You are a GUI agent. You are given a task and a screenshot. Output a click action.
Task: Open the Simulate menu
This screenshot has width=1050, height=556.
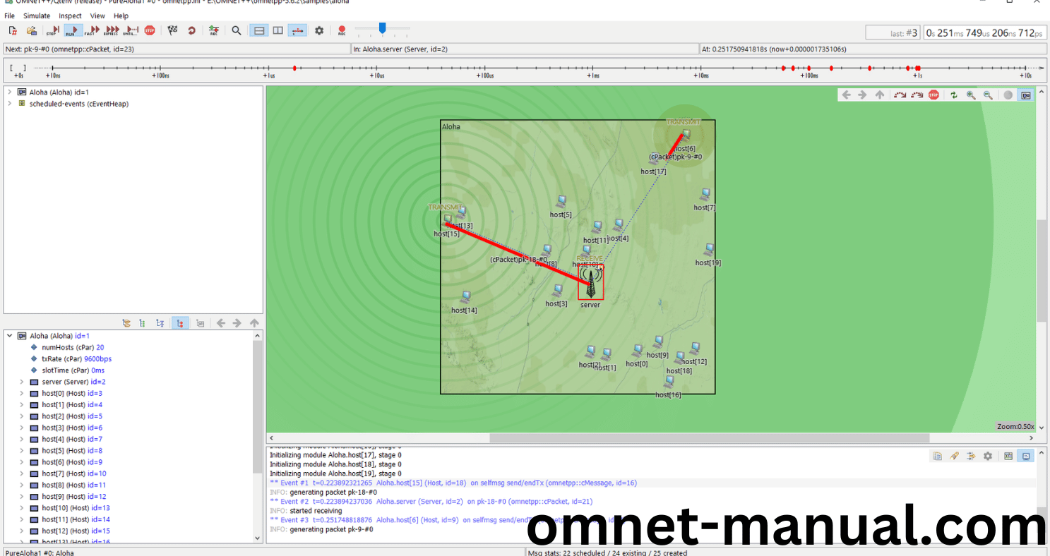click(37, 16)
